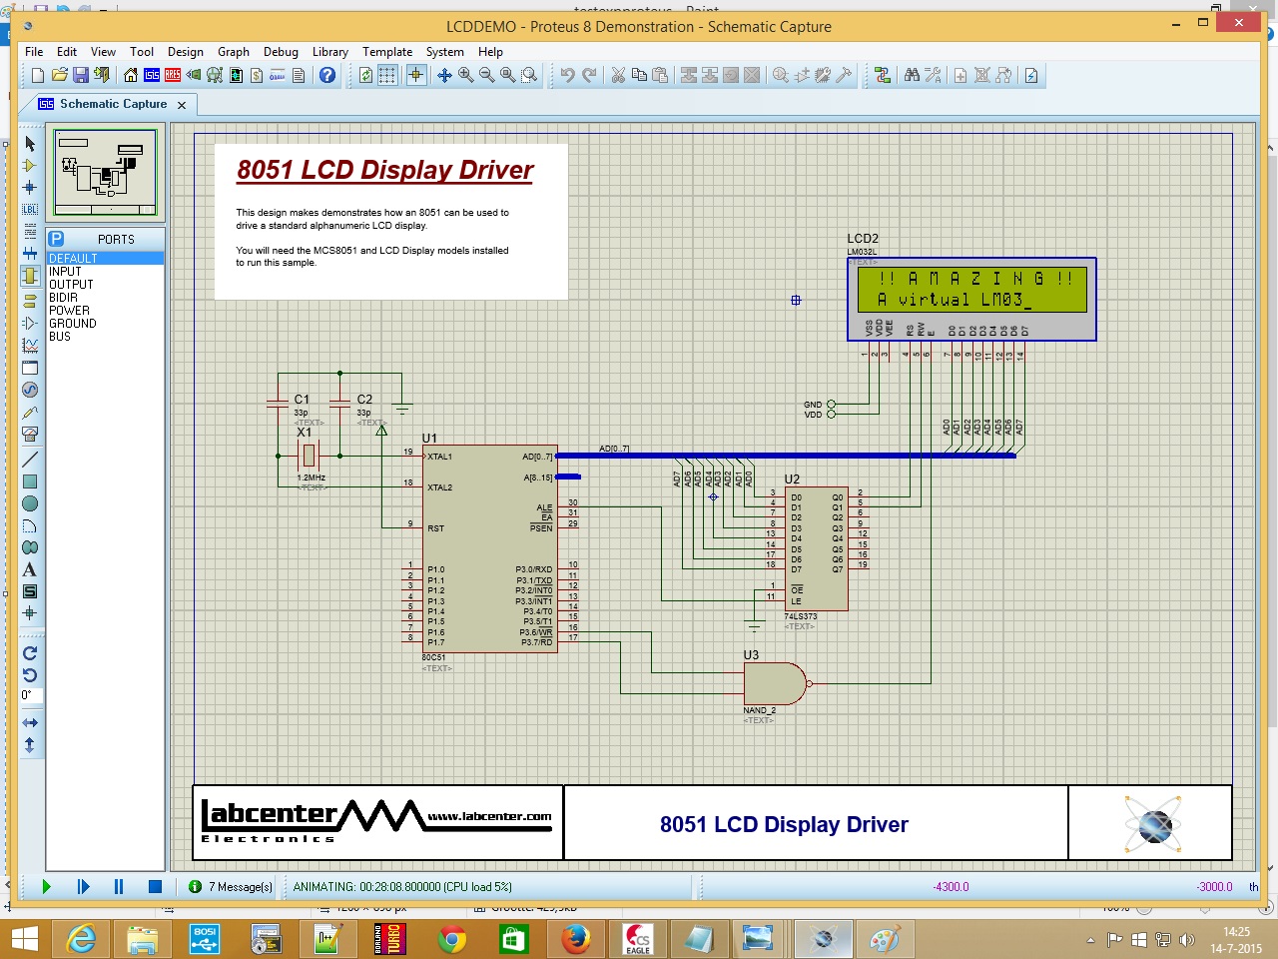Open the System menu
The image size is (1278, 959).
444,52
